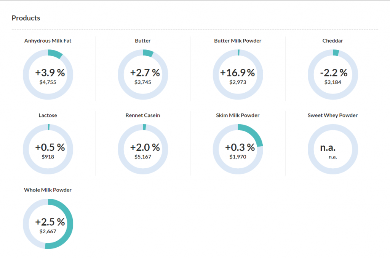Click the Products section heading
The image size is (390, 258).
tap(26, 18)
